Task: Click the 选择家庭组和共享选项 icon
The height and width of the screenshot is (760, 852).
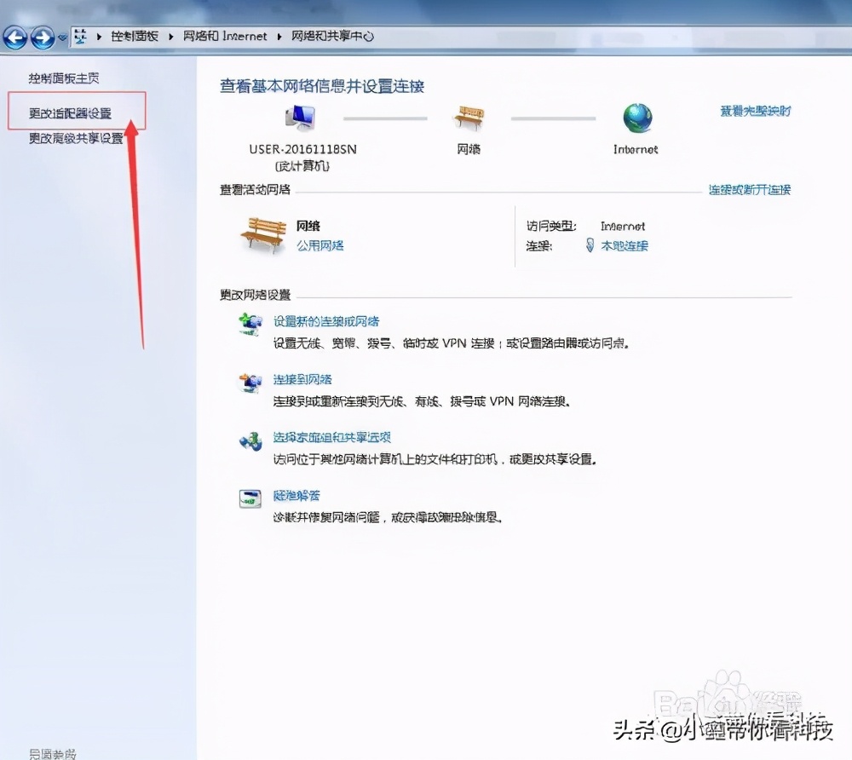Action: coord(249,442)
